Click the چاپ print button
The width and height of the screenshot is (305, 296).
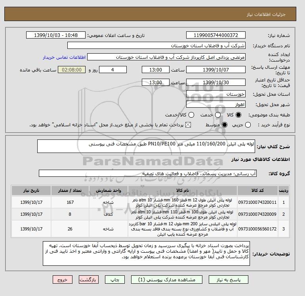(115, 280)
